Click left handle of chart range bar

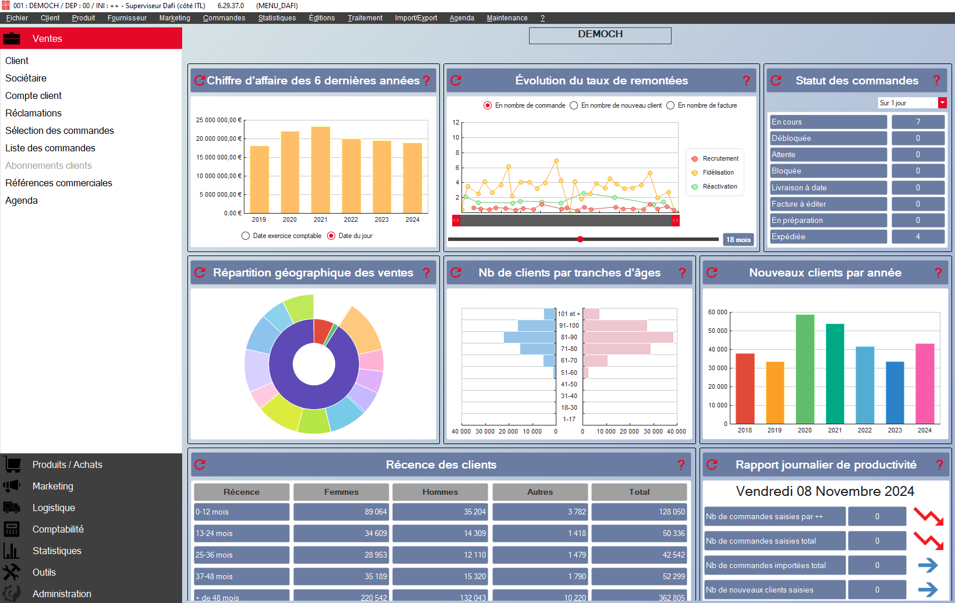click(456, 221)
